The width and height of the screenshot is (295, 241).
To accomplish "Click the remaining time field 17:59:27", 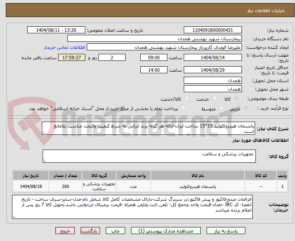I will [x=72, y=57].
